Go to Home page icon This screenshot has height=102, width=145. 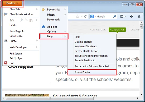point(139,16)
